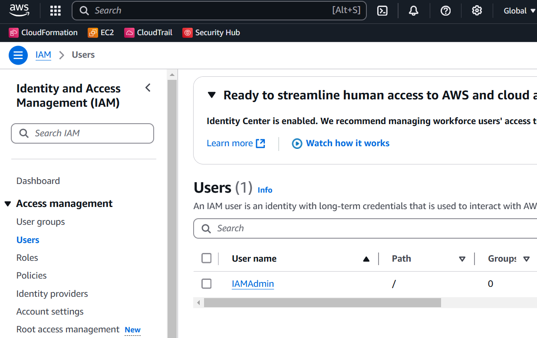The height and width of the screenshot is (338, 537).
Task: Click the top AWS search box
Action: (x=219, y=11)
